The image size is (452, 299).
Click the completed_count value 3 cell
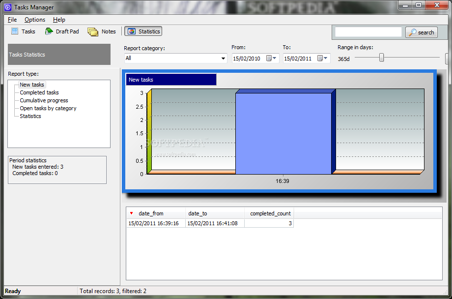tap(269, 223)
